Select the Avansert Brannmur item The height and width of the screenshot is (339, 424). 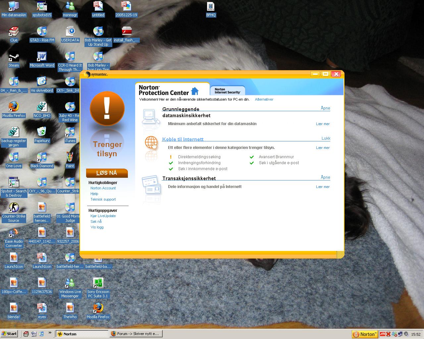click(276, 157)
